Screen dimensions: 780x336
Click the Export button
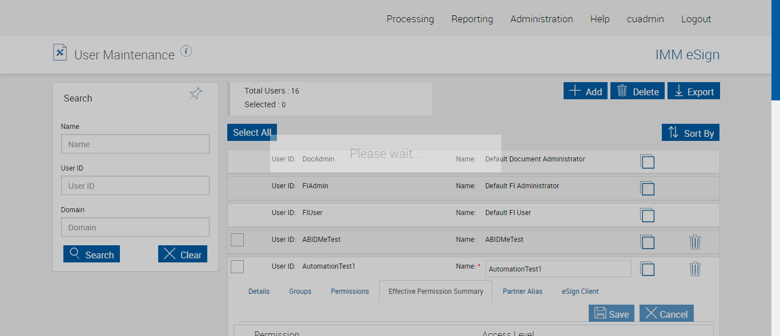(x=693, y=91)
